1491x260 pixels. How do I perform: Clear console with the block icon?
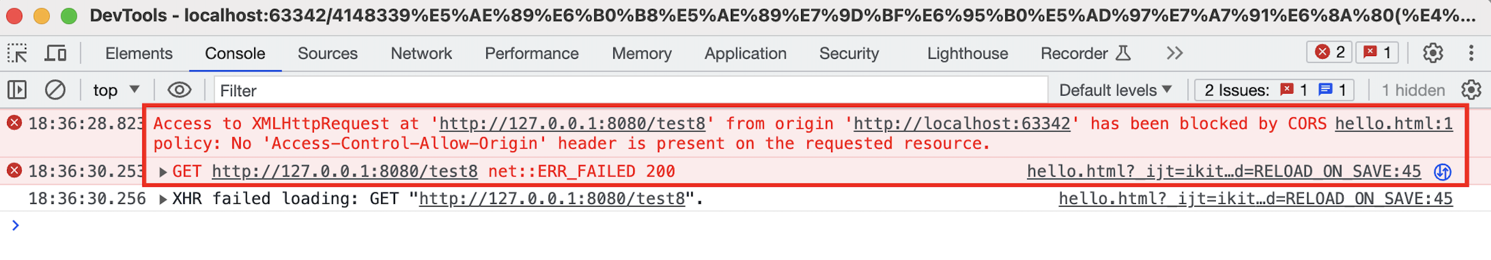pyautogui.click(x=56, y=90)
